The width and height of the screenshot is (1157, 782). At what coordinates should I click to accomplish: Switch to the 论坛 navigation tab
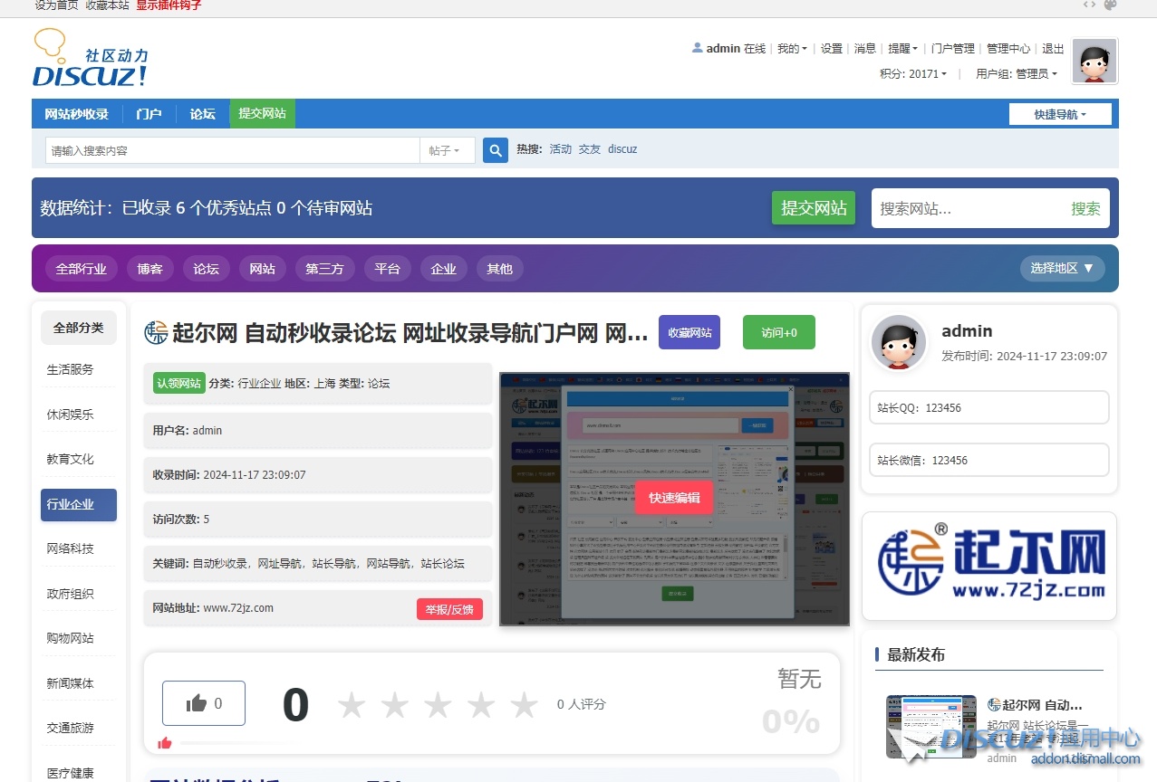pyautogui.click(x=202, y=114)
